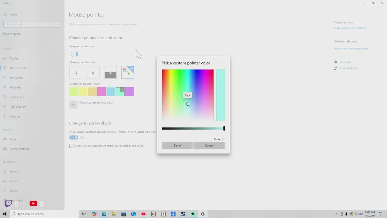Click the Give feedback link

349,68
